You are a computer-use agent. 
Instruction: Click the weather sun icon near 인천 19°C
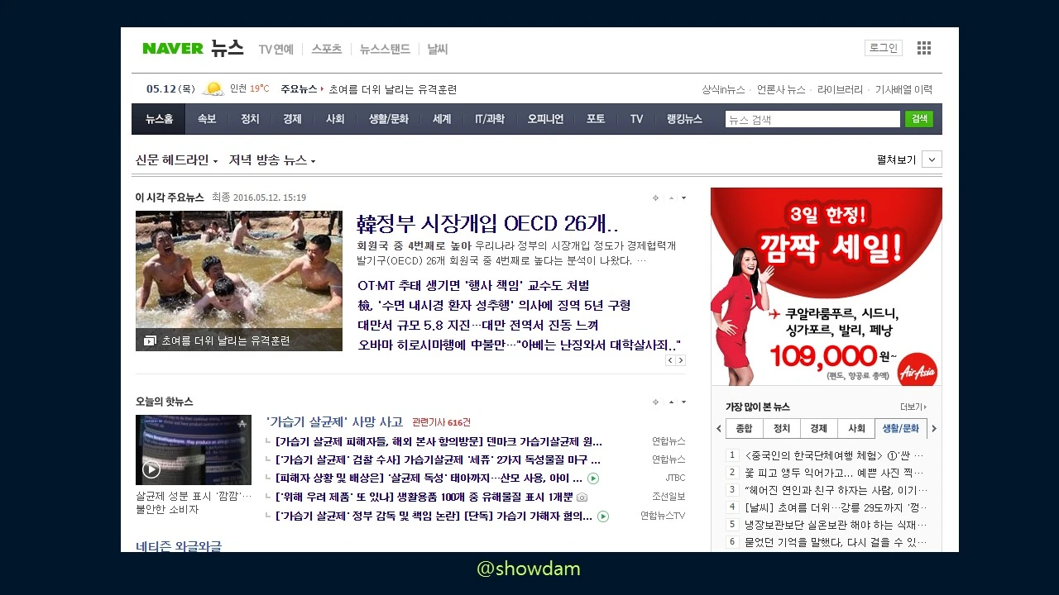click(213, 88)
